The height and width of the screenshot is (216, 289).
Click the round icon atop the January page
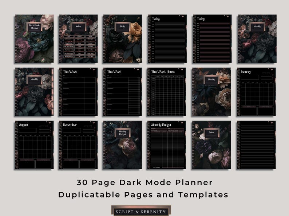coord(272,69)
